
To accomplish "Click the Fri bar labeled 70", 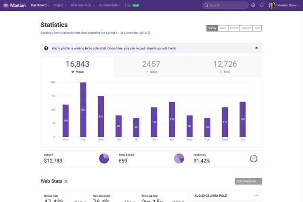I will [136, 127].
